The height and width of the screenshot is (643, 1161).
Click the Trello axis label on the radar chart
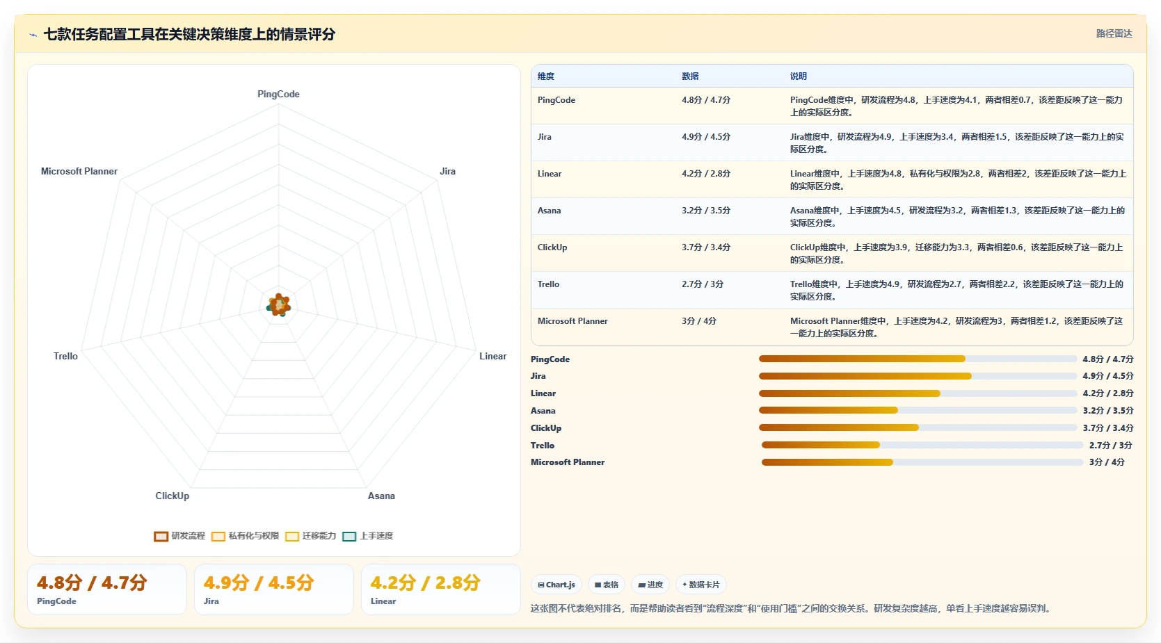[65, 356]
